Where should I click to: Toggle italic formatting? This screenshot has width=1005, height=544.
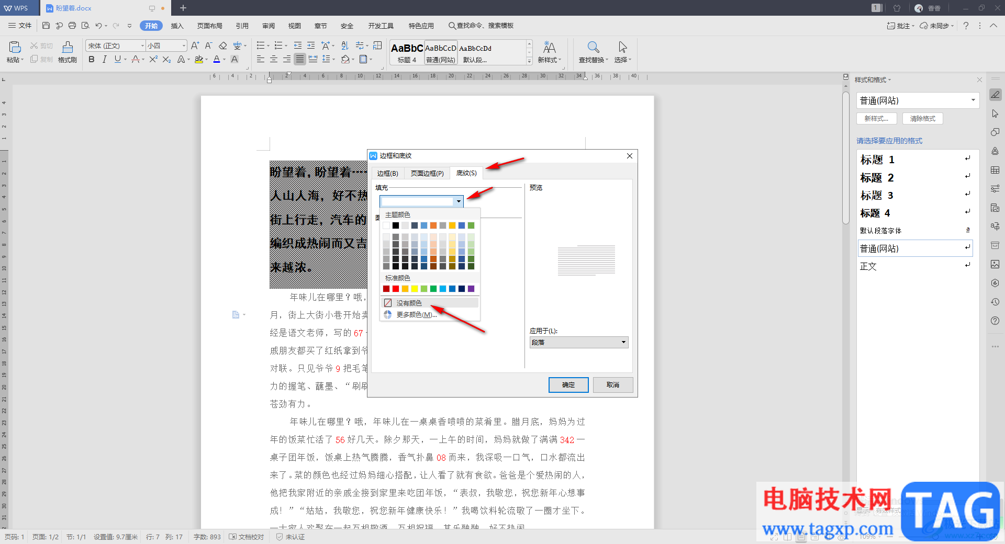point(104,60)
